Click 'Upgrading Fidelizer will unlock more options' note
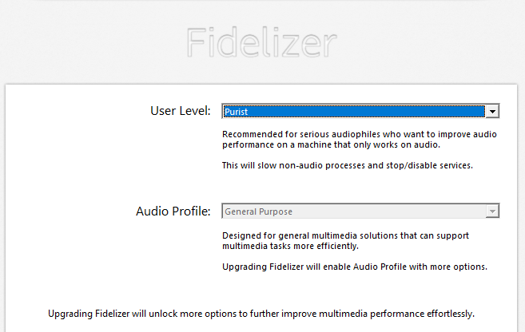The height and width of the screenshot is (332, 525). [261, 314]
